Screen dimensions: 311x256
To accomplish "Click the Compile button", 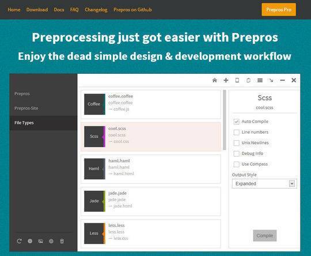I will 264,236.
